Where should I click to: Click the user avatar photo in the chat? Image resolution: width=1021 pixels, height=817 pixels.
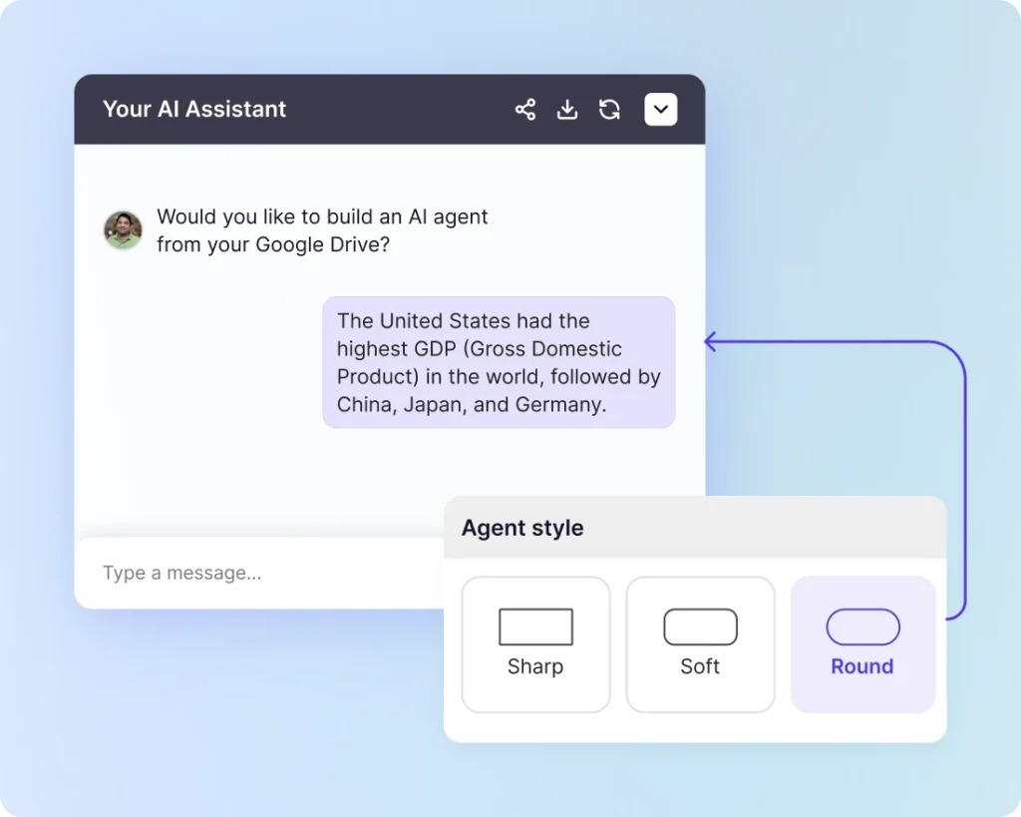coord(123,230)
